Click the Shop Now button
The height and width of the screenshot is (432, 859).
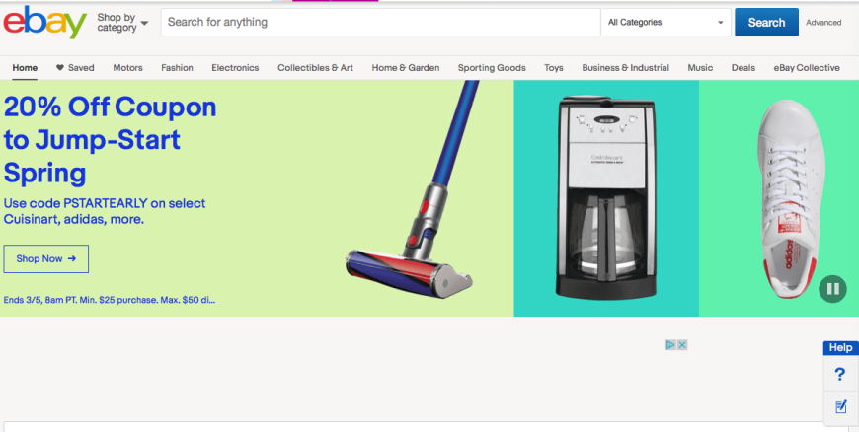tap(46, 259)
